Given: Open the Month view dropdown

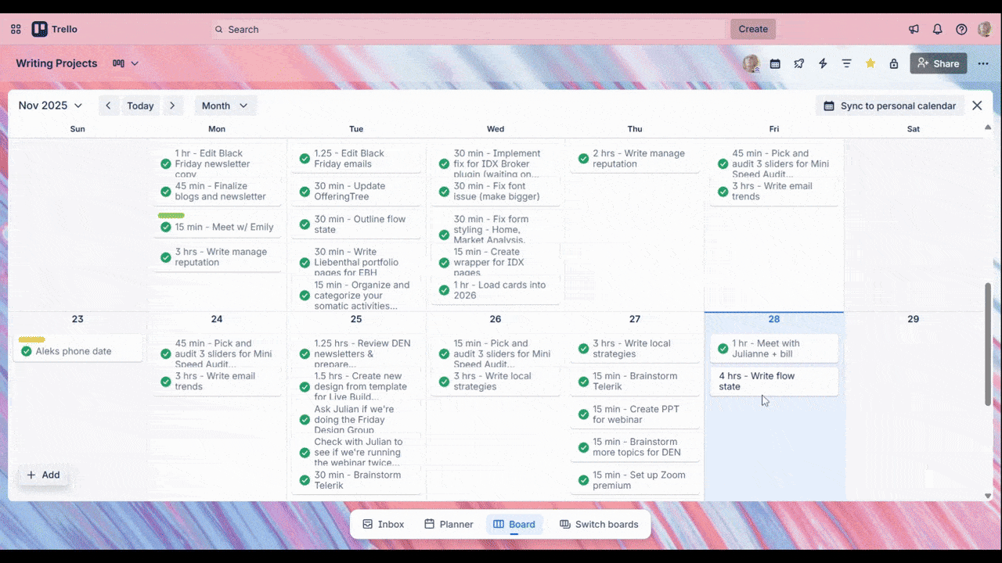Looking at the screenshot, I should [x=225, y=106].
